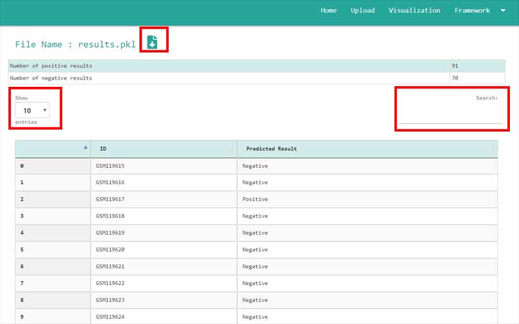This screenshot has height=324, width=519.
Task: Open the Upload page
Action: pyautogui.click(x=363, y=10)
